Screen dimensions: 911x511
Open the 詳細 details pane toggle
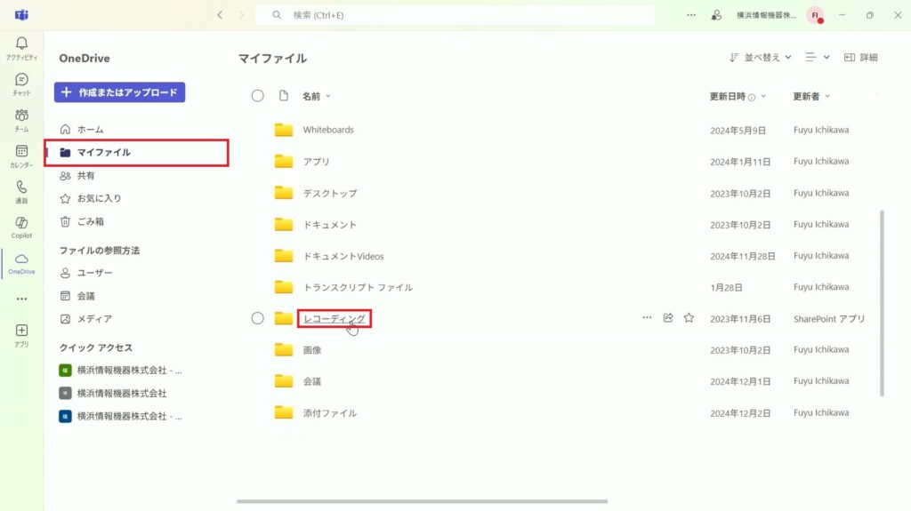coord(861,58)
